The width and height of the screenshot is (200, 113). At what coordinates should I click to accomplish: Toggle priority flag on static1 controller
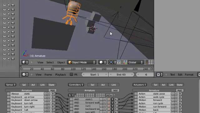coord(109,99)
